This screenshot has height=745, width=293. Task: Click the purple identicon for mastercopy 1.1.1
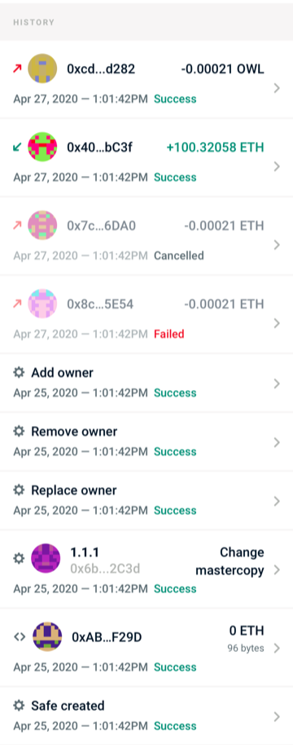[46, 558]
